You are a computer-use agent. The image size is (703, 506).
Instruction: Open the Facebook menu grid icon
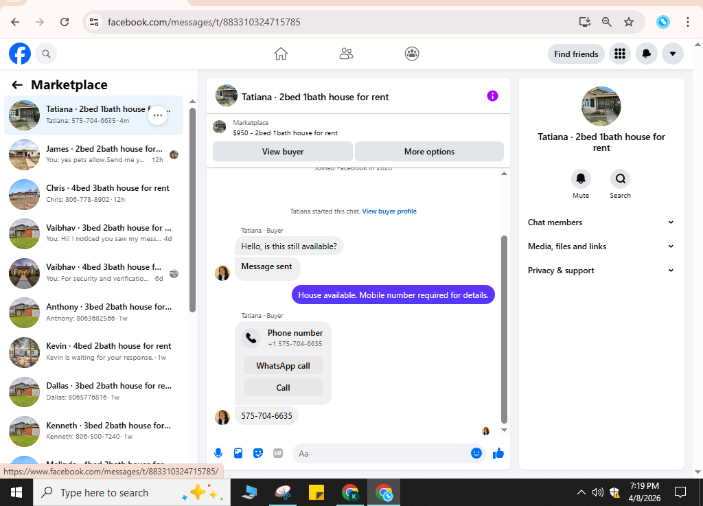(620, 54)
